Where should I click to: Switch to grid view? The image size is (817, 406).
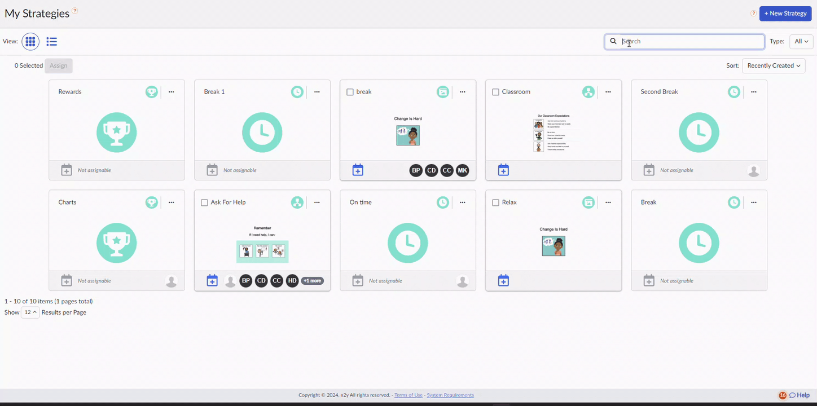click(30, 41)
